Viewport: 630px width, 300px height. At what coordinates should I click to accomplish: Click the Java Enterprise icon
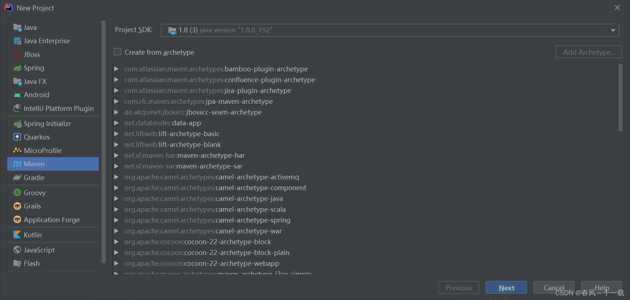click(x=17, y=41)
